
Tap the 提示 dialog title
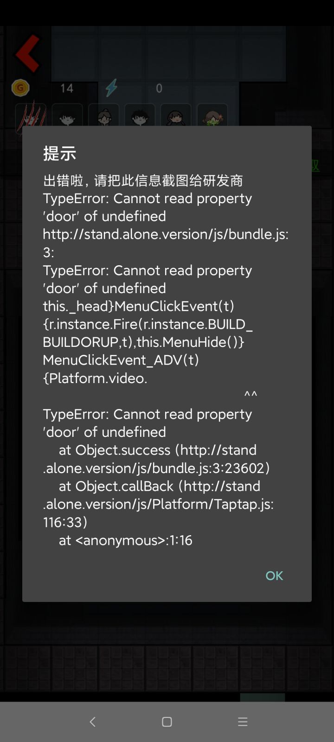(59, 153)
